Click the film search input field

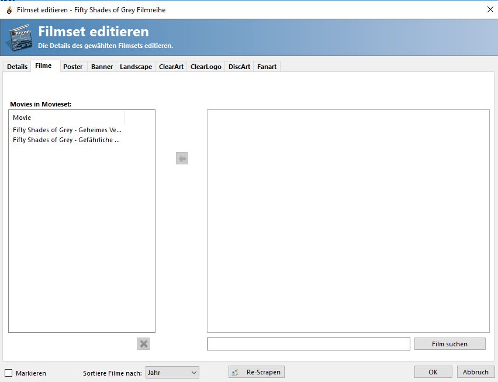pyautogui.click(x=309, y=344)
